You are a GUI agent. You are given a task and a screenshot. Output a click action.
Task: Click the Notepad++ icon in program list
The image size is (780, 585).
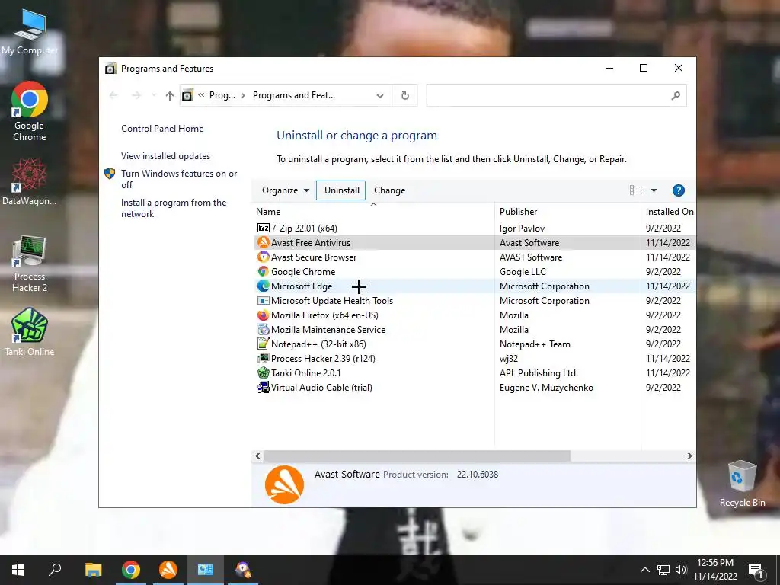263,344
